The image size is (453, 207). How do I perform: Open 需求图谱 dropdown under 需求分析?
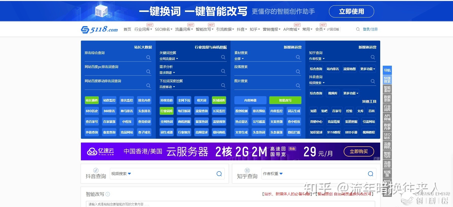pyautogui.click(x=167, y=73)
